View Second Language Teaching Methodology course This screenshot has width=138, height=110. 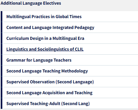[x=47, y=71]
